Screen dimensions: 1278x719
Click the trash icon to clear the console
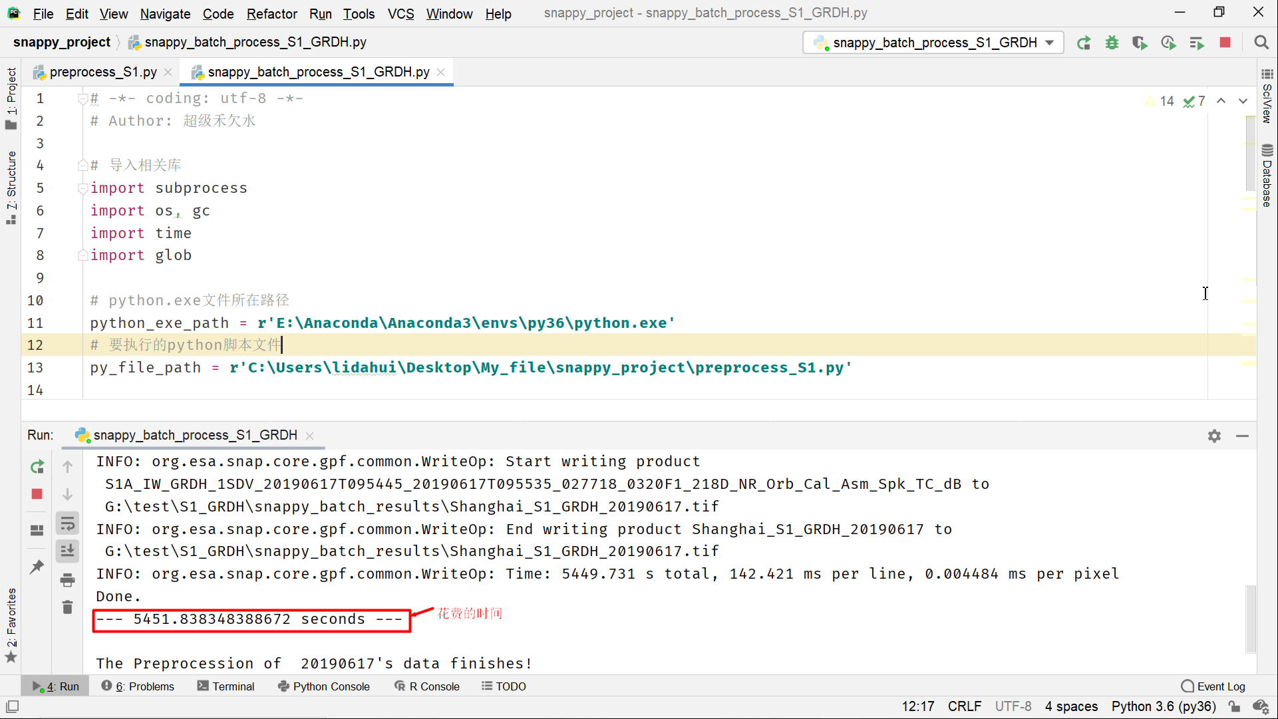point(67,607)
